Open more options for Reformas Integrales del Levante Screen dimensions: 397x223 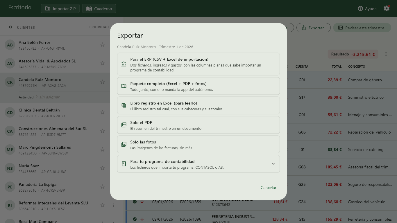113,205
